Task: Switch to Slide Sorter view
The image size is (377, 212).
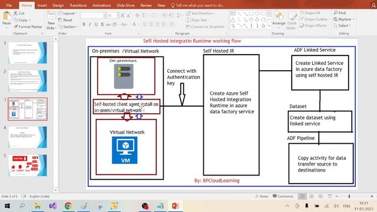Action: [x=312, y=196]
